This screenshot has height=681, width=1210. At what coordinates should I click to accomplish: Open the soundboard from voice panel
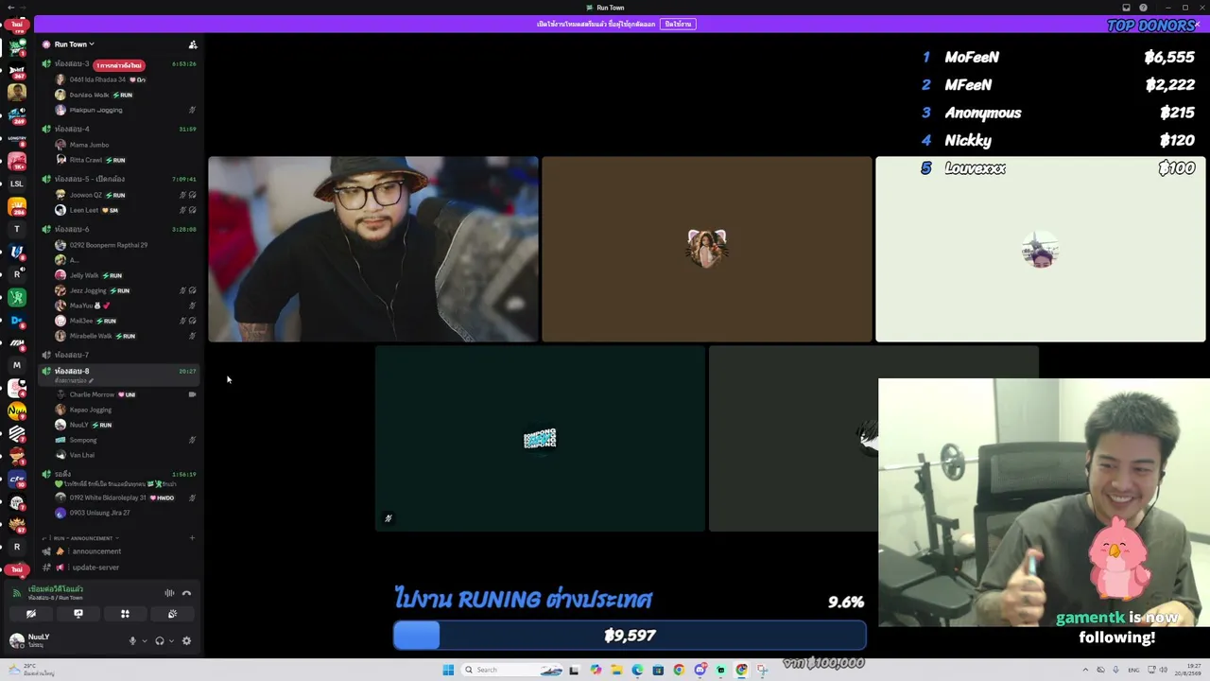click(x=172, y=614)
